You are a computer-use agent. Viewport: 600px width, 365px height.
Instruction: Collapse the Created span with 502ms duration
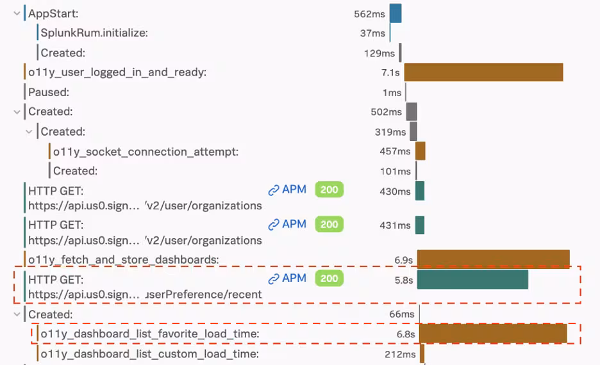pos(17,112)
